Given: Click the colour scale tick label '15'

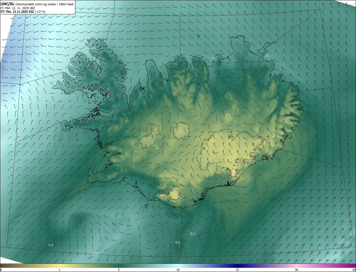Looking at the screenshot, I should click(x=237, y=270).
